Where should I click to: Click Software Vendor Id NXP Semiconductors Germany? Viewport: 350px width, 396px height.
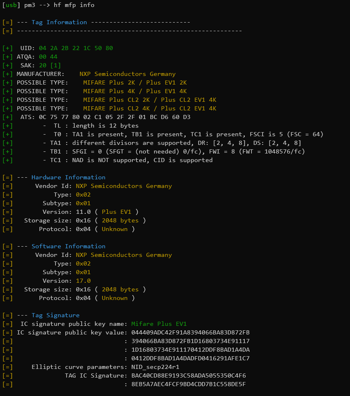(124, 255)
